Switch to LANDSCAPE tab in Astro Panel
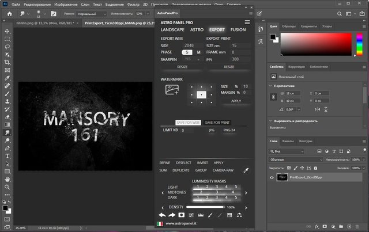This screenshot has height=232, width=369. point(172,29)
